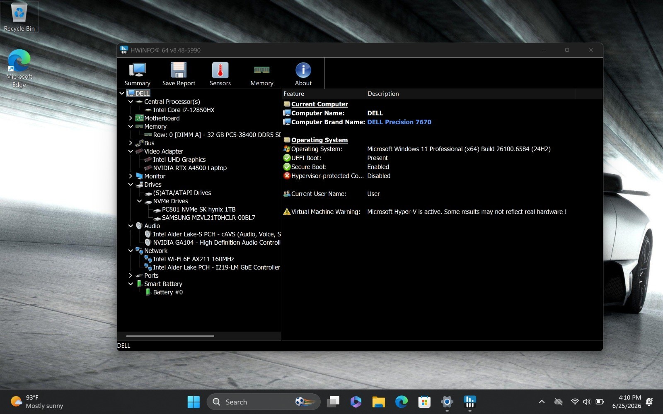Viewport: 663px width, 414px height.
Task: Open the Settings gear in taskbar
Action: coord(447,402)
